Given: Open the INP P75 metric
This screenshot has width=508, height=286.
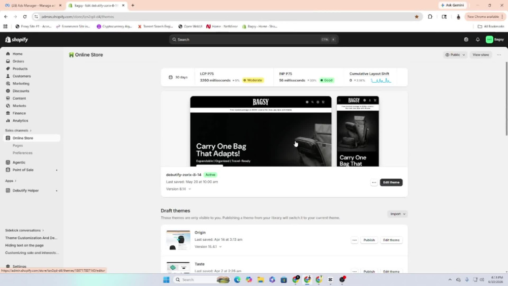Looking at the screenshot, I should click(285, 74).
